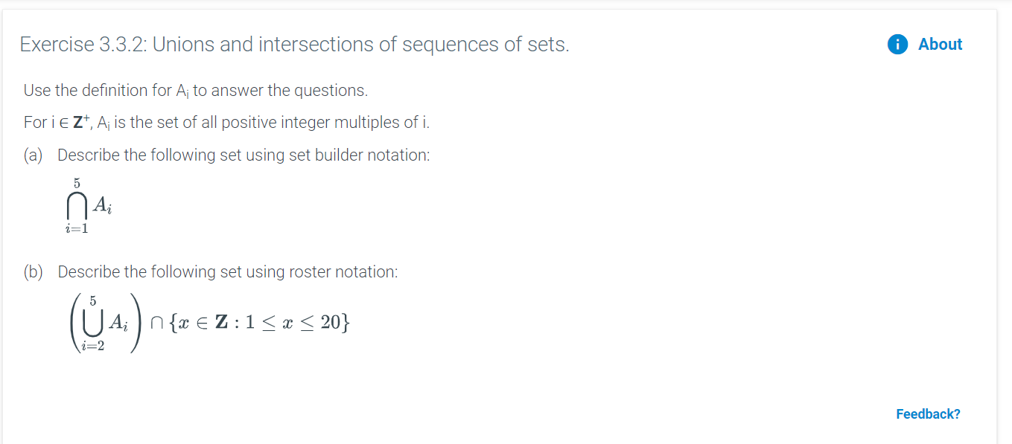The height and width of the screenshot is (444, 1012).
Task: Select the union formula in part (b)
Action: (104, 322)
